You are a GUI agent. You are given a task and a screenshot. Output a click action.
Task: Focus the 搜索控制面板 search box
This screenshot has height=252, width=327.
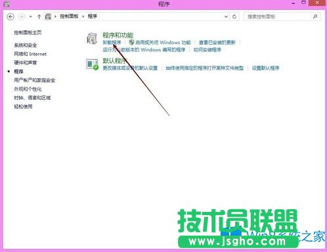tap(282, 16)
